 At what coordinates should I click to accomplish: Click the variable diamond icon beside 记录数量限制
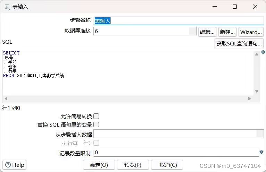pyautogui.click(x=261, y=152)
